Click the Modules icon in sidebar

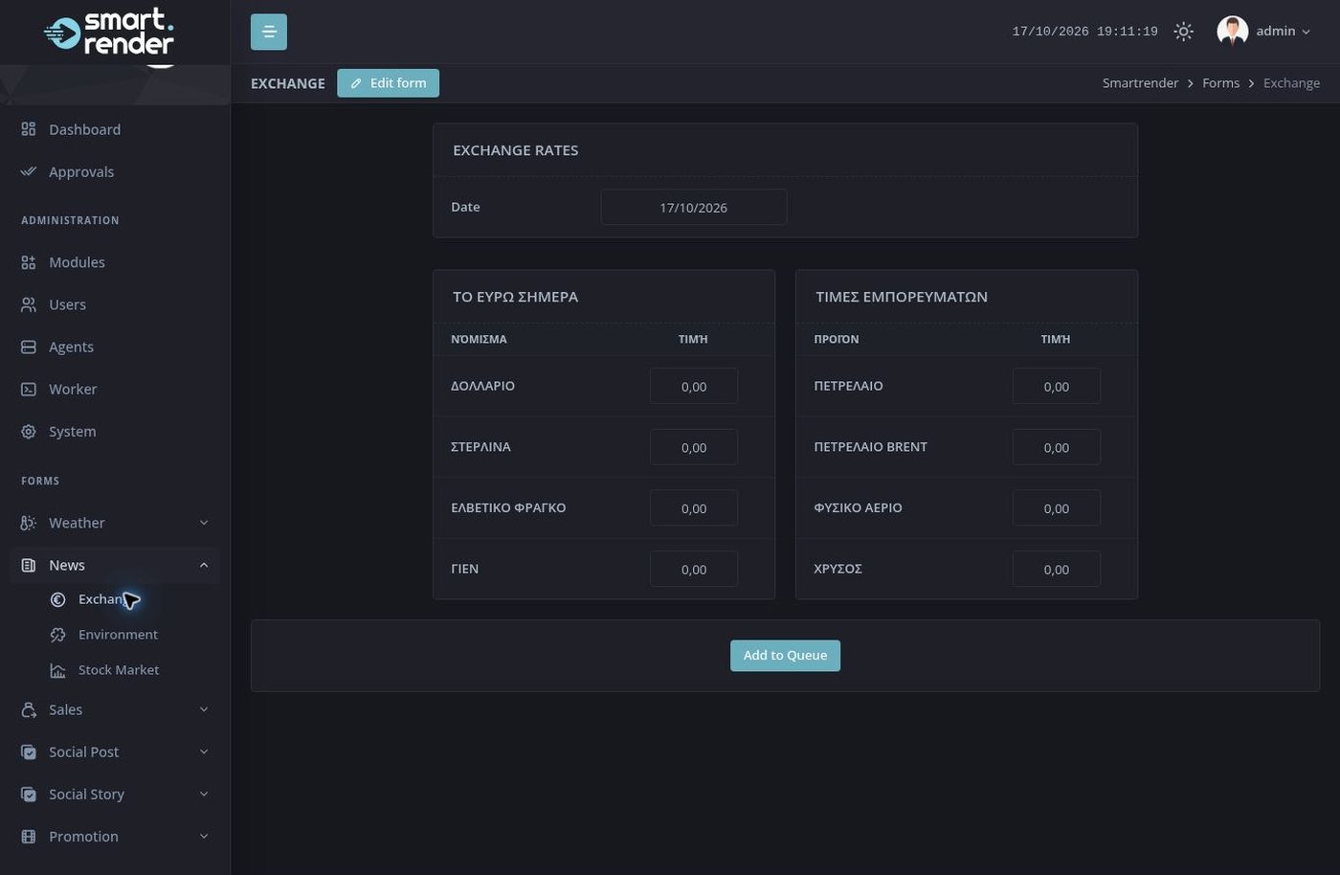point(29,262)
